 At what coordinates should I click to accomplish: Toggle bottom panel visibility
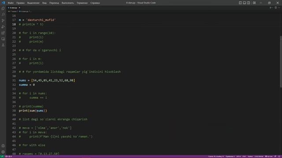coord(245,3)
